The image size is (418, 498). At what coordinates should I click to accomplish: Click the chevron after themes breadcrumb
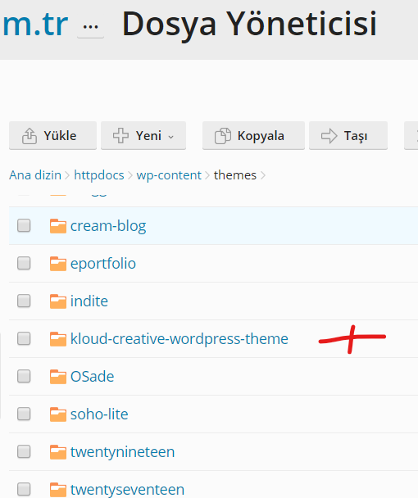[x=263, y=175]
